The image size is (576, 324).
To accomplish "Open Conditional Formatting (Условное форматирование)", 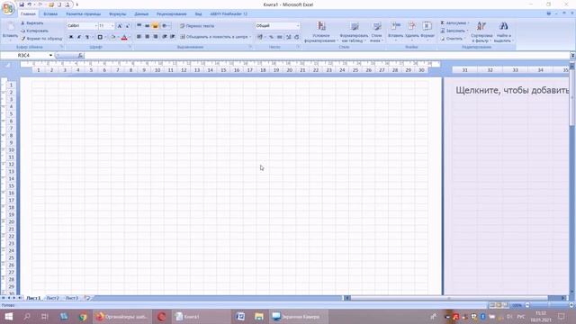I will tap(321, 32).
